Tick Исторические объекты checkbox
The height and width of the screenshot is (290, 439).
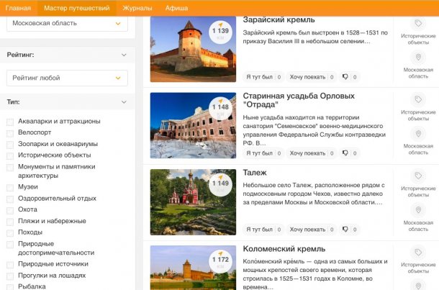tap(10, 155)
